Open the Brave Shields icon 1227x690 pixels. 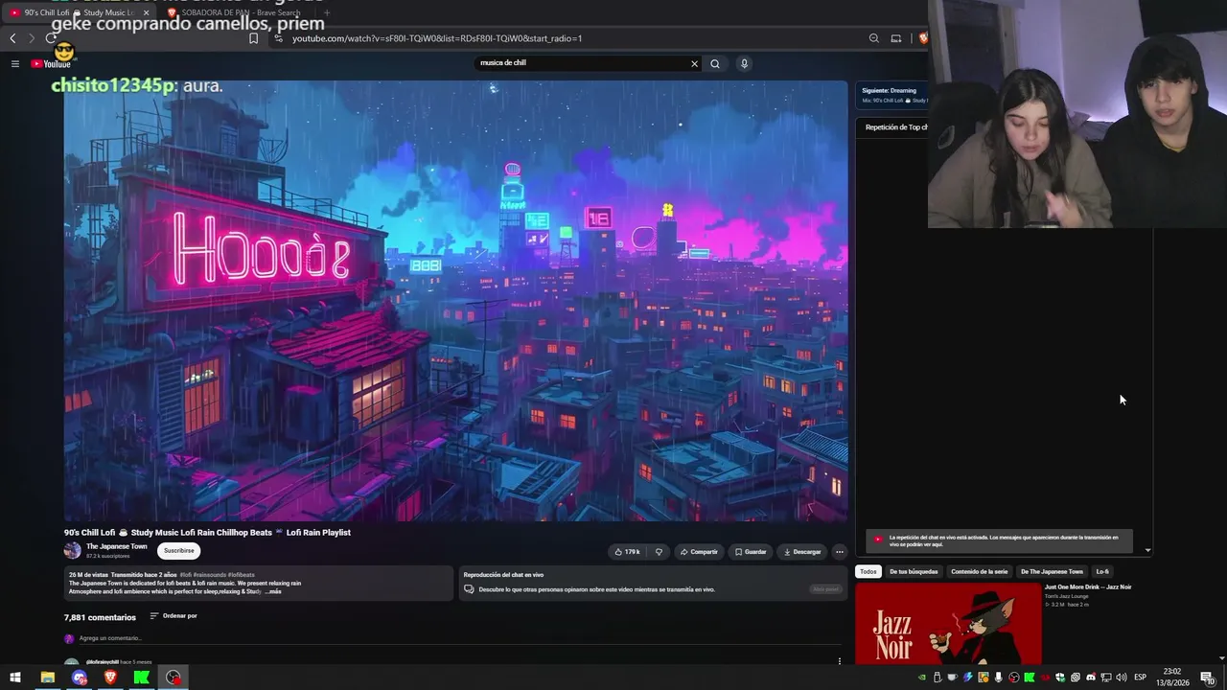(x=922, y=38)
